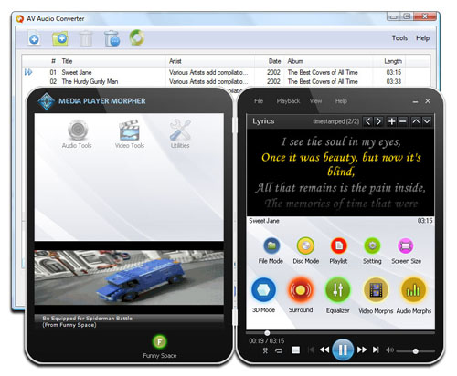Switch to File Mode

click(271, 245)
